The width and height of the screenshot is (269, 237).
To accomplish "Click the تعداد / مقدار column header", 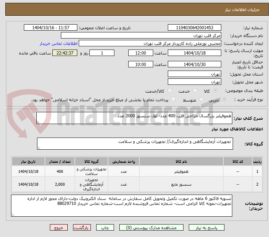I will [x=60, y=161].
